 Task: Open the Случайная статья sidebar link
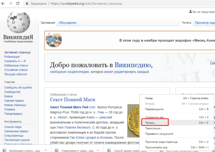pos(16,70)
